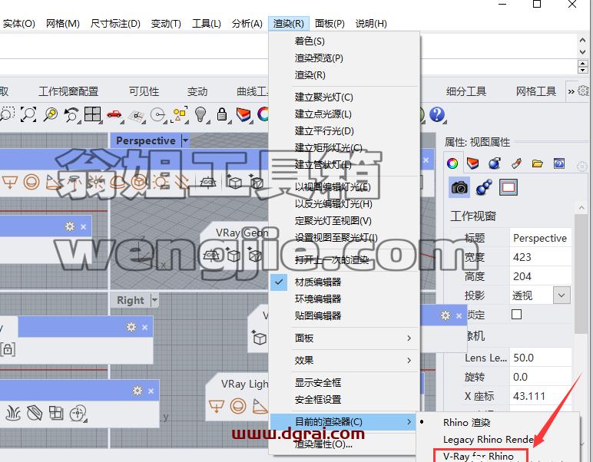This screenshot has height=462, width=593.
Task: Choose V-Ray for Rhino renderer
Action: coord(480,456)
